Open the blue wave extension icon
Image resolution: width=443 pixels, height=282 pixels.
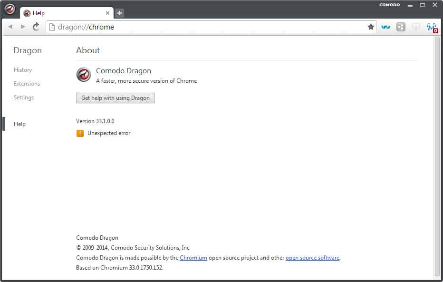385,27
